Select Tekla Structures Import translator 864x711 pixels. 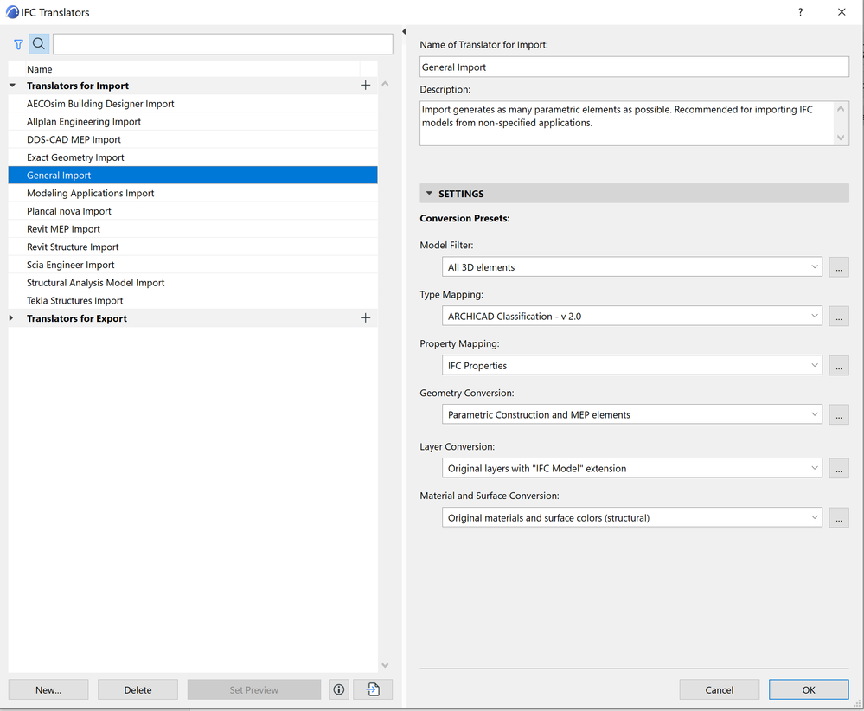click(x=74, y=301)
